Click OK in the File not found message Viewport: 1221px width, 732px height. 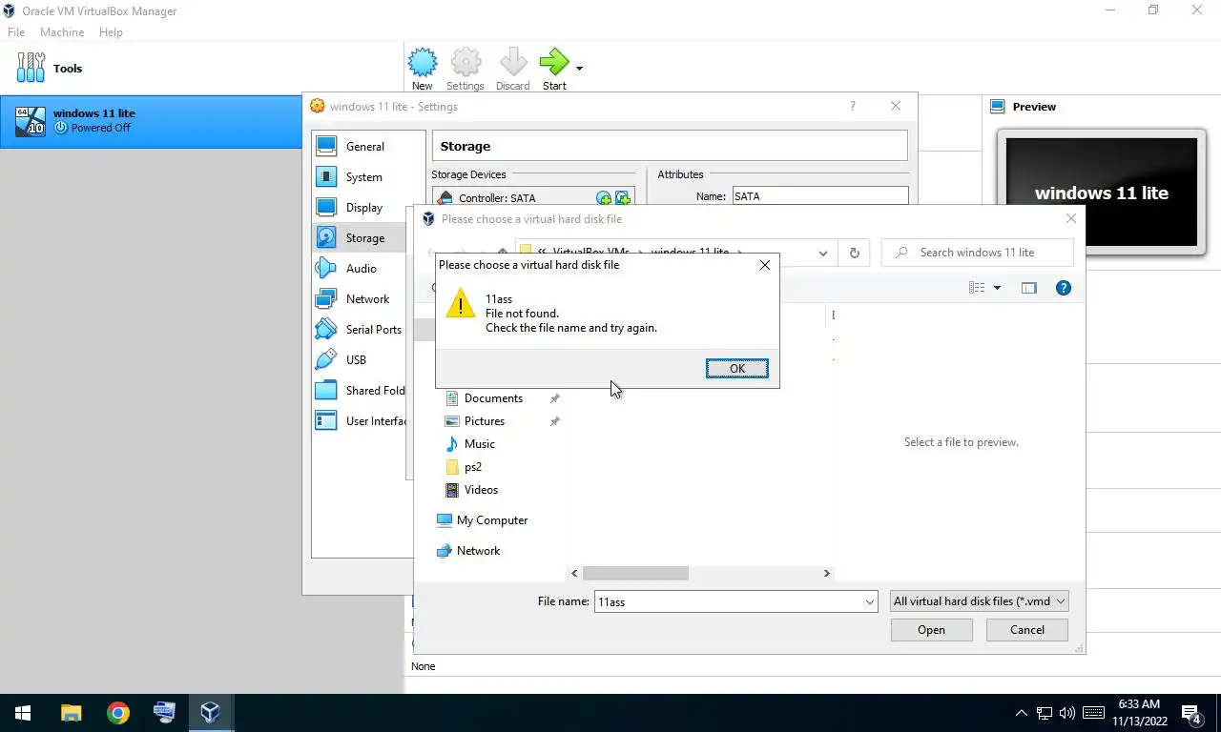pos(736,369)
